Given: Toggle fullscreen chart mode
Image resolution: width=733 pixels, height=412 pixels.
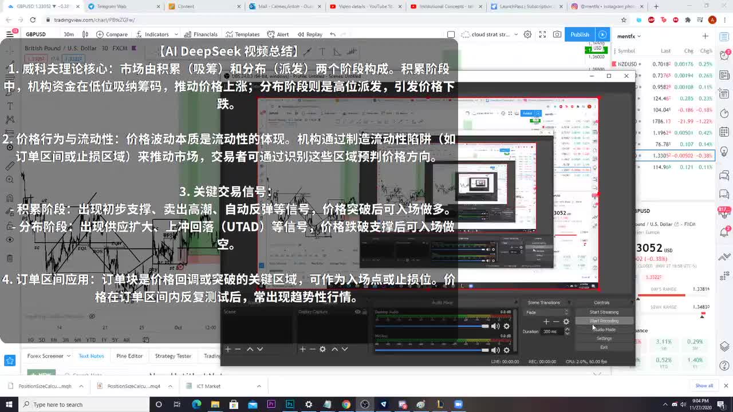Looking at the screenshot, I should 542,34.
